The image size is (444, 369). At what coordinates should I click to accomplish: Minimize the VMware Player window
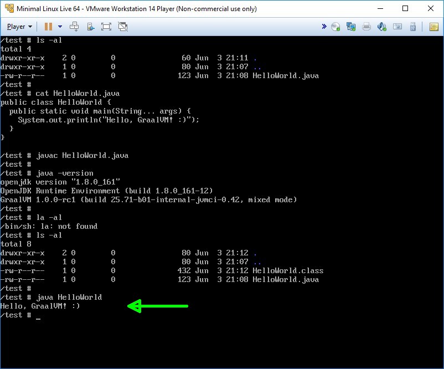click(x=380, y=8)
